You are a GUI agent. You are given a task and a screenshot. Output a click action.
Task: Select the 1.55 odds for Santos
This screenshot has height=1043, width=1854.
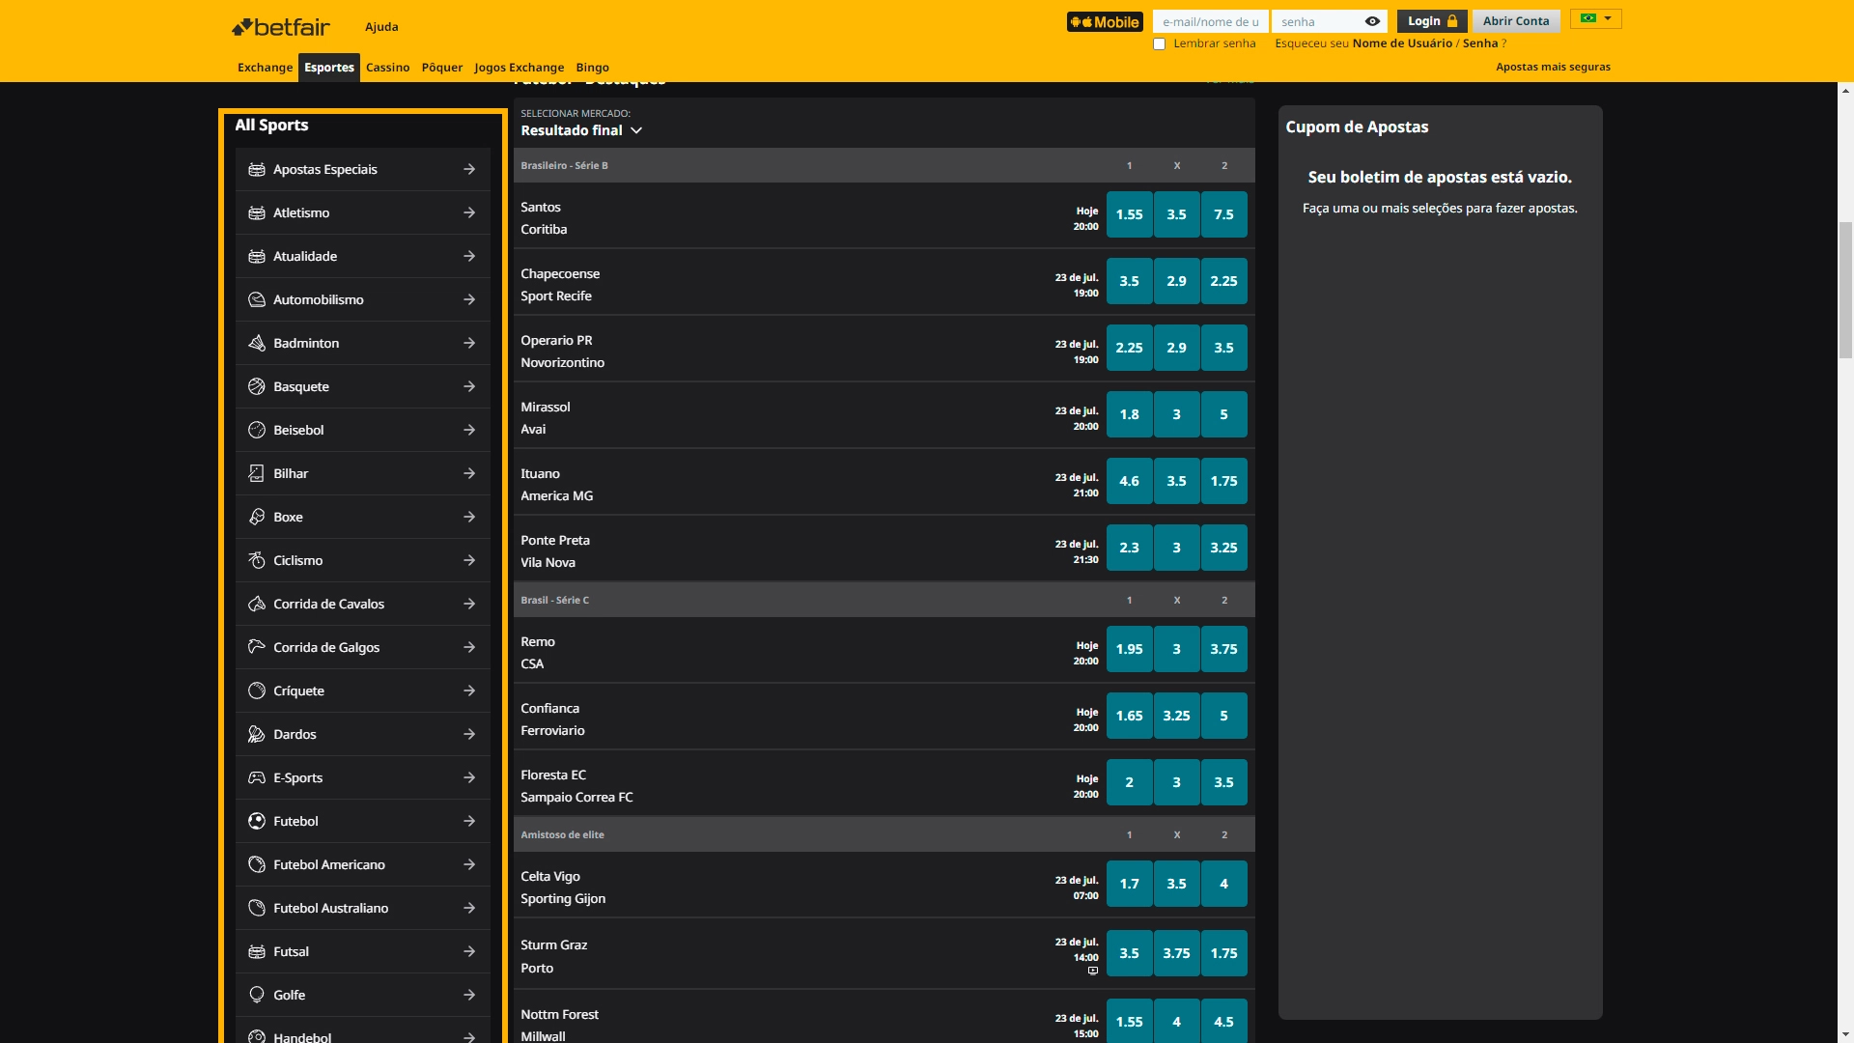tap(1130, 214)
